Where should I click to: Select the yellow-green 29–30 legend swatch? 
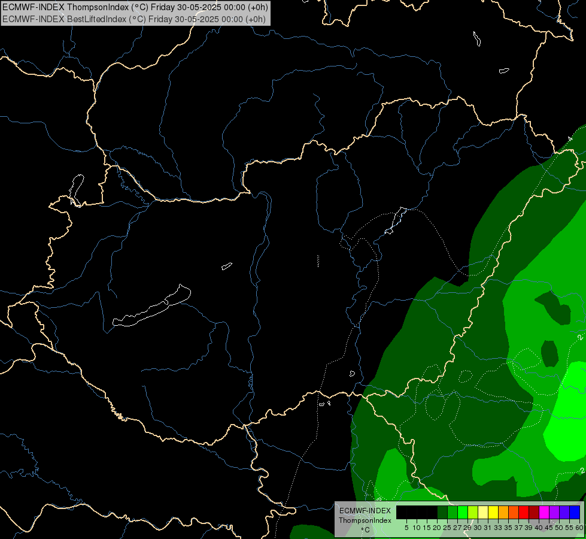[x=473, y=513]
